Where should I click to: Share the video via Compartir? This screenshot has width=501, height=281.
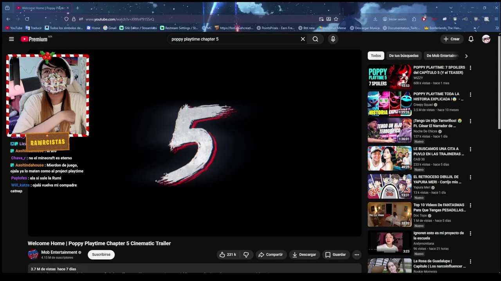pyautogui.click(x=270, y=254)
